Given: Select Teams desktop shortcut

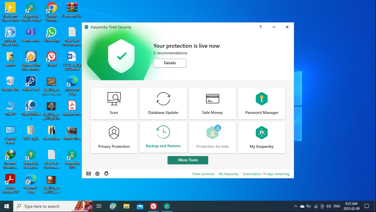Looking at the screenshot, I should coord(31,35).
